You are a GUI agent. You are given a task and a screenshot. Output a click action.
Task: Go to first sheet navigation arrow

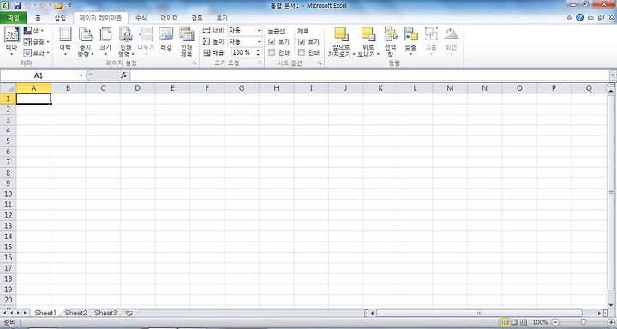click(5, 313)
